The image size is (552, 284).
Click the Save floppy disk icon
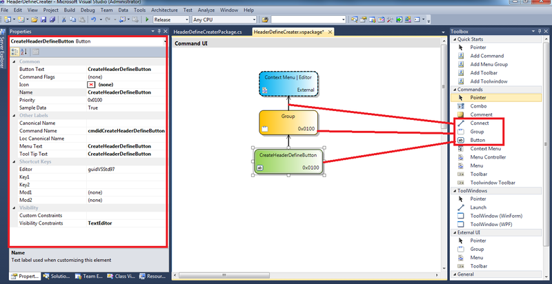[43, 20]
